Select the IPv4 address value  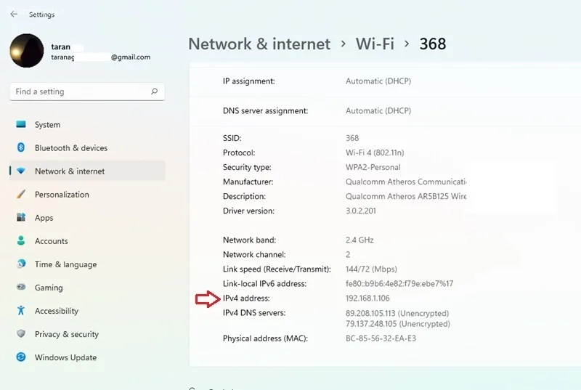(367, 298)
